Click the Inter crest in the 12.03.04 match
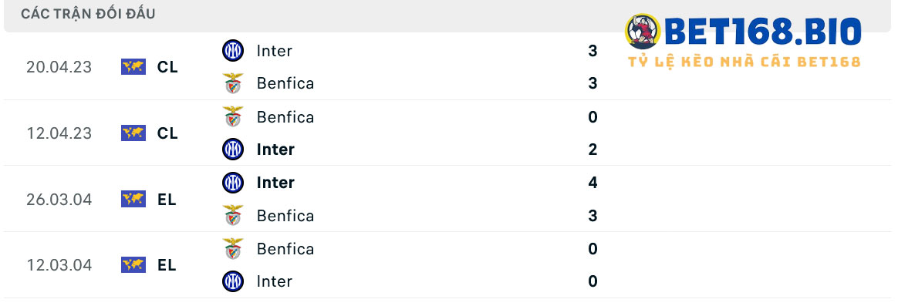Screen dimensions: 898x306 232,281
